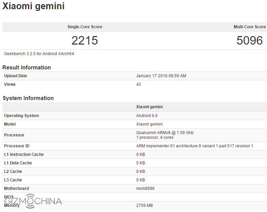Click the L2 Cache label
The height and width of the screenshot is (212, 267).
[x=13, y=172]
